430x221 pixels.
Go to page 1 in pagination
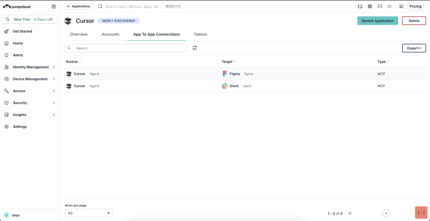[x=386, y=213]
